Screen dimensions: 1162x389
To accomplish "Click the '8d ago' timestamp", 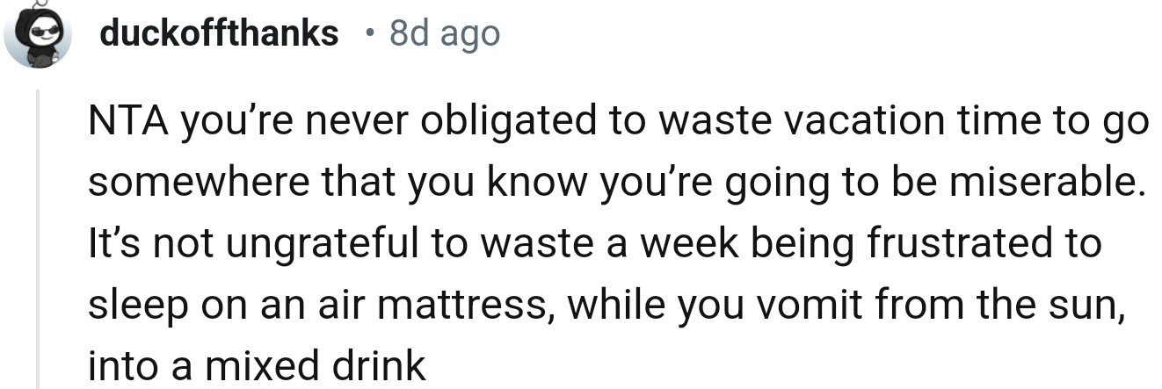I will (444, 33).
